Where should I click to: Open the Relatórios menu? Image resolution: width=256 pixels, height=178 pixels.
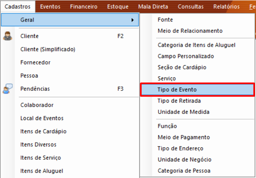coord(226,6)
